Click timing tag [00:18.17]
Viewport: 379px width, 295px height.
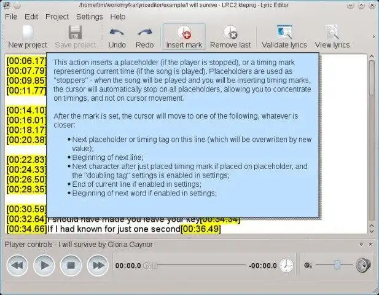point(26,130)
